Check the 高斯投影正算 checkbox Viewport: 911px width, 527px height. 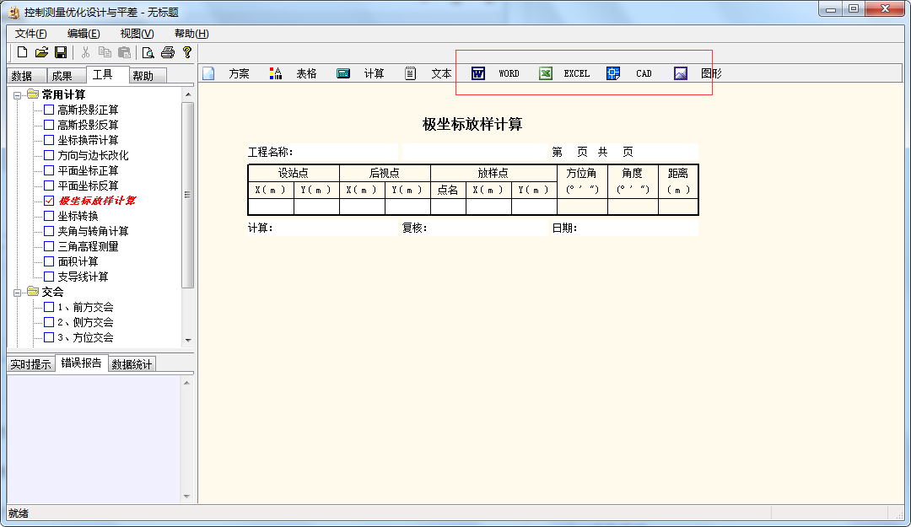[49, 110]
